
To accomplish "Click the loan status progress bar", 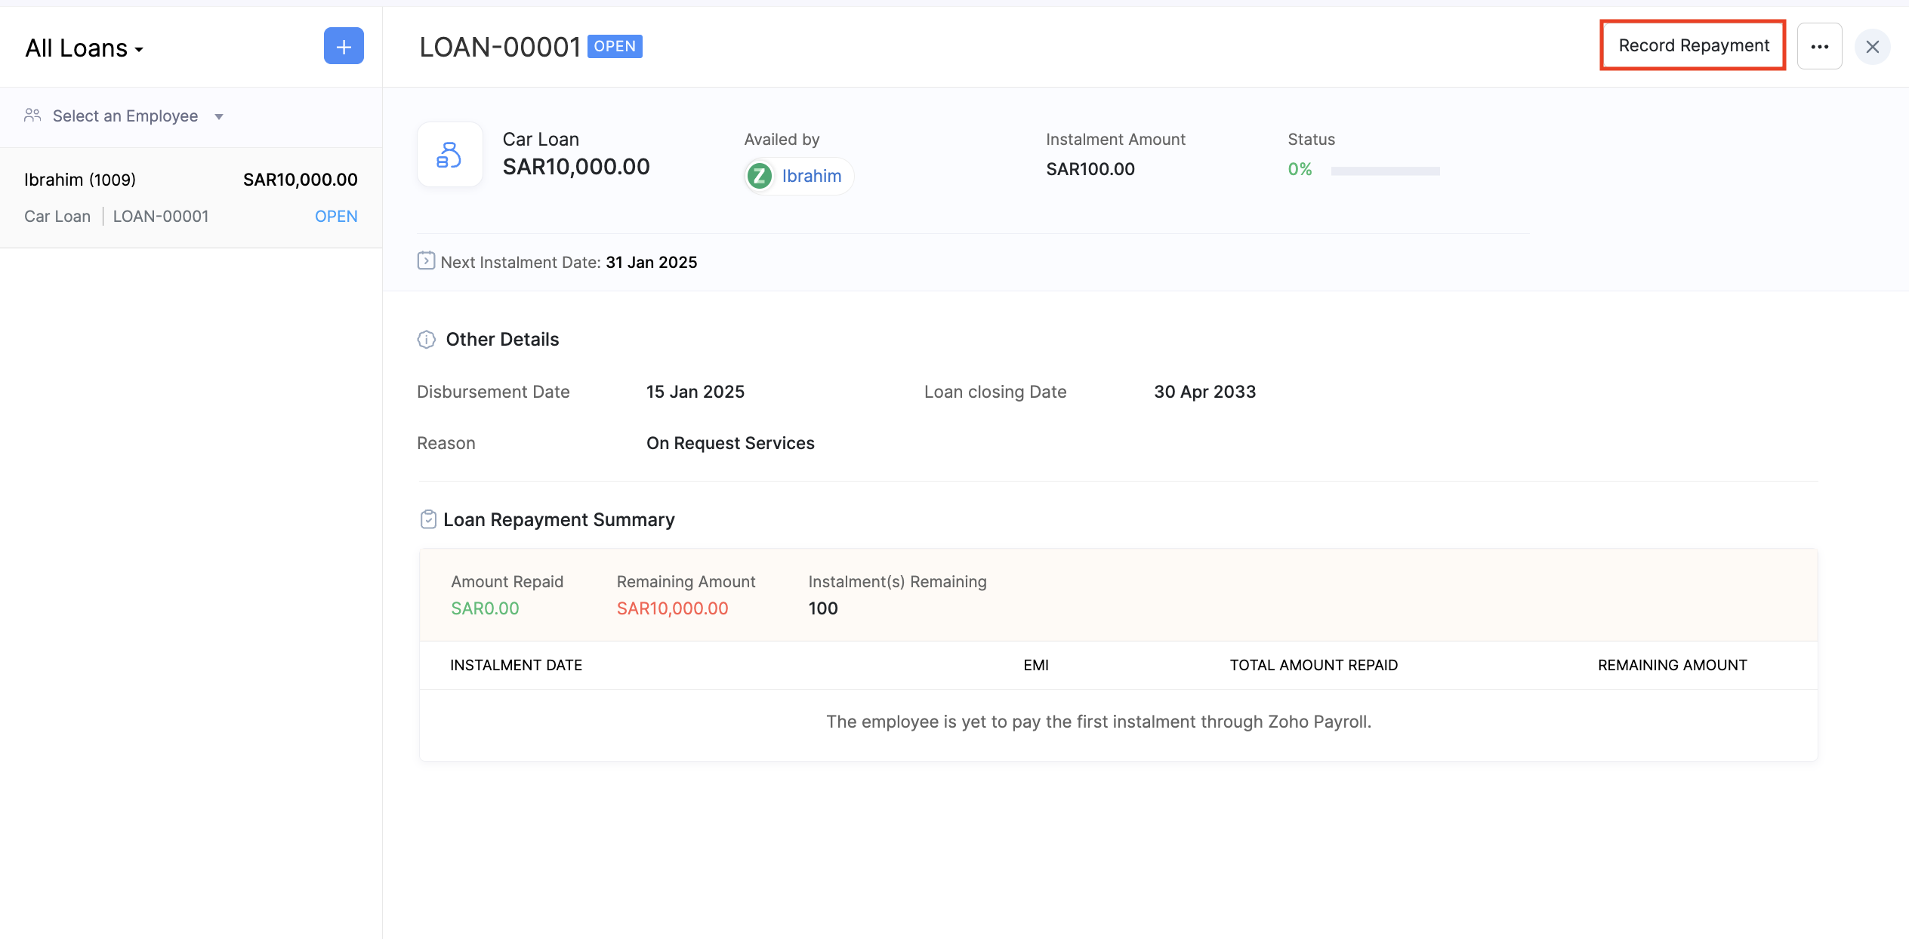I will click(x=1385, y=171).
